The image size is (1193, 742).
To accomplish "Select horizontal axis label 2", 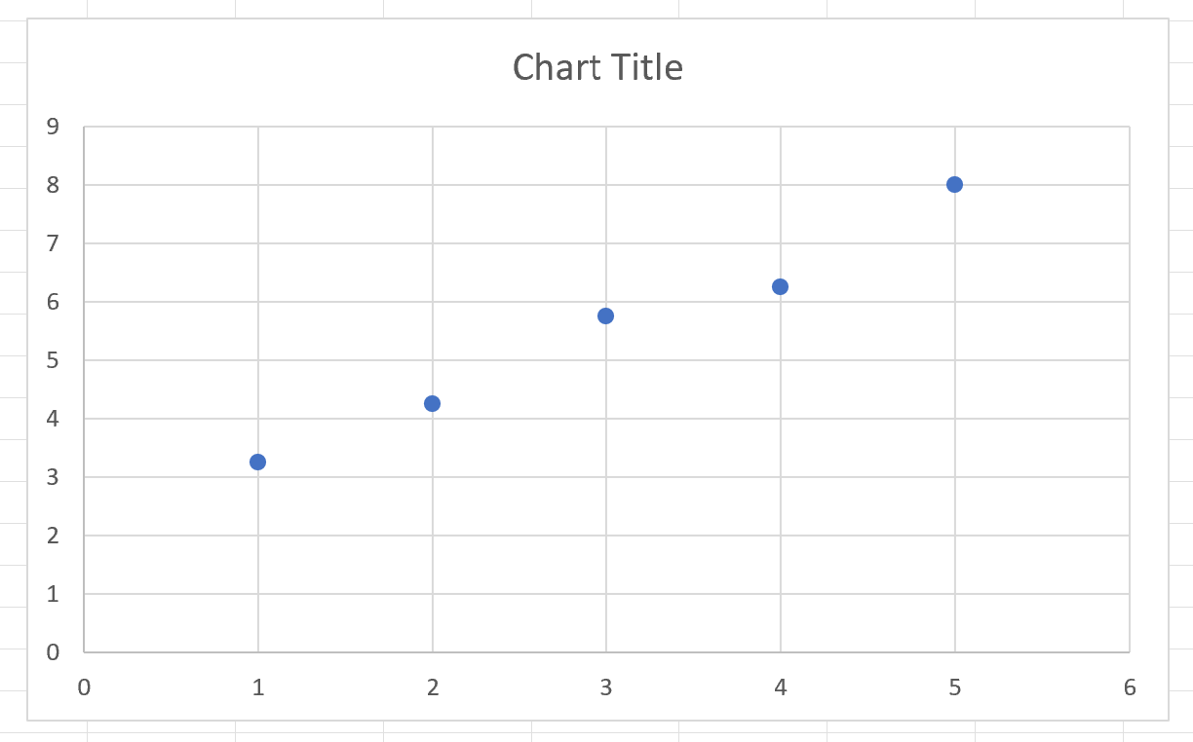I will pyautogui.click(x=433, y=687).
